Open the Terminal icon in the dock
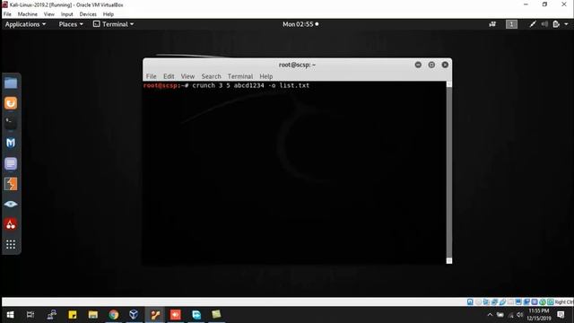Viewport: 574px width, 323px height. 11,124
